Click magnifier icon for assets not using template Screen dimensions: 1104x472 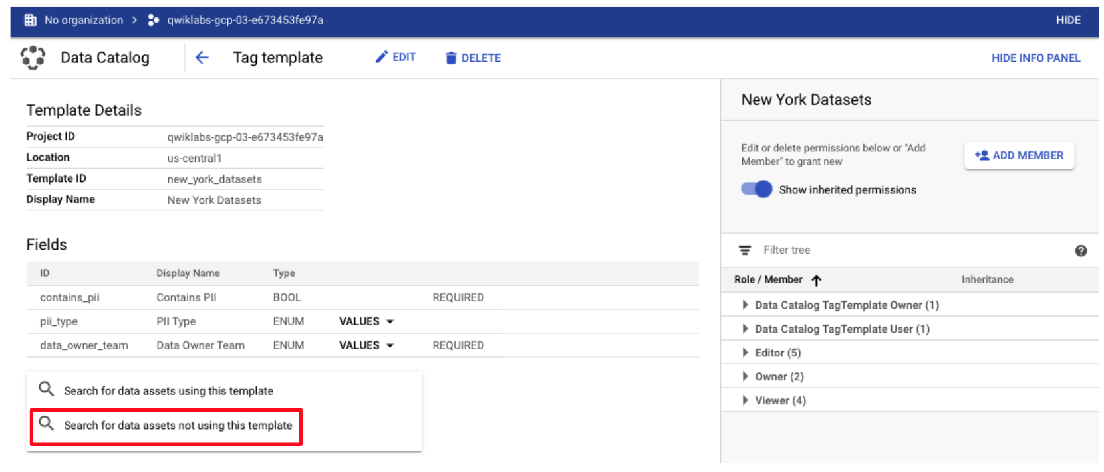click(x=46, y=423)
